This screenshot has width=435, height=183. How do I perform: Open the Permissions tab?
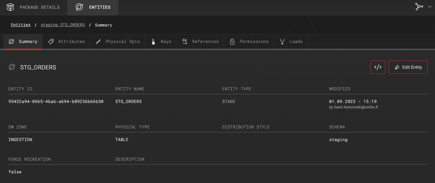coord(254,42)
